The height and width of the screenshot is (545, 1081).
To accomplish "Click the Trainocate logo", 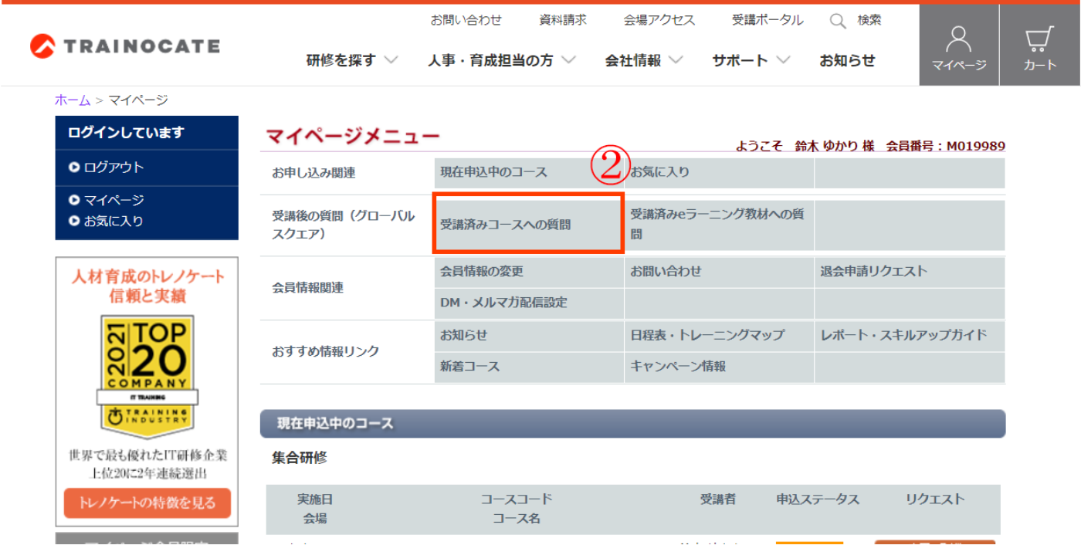I will [x=125, y=46].
